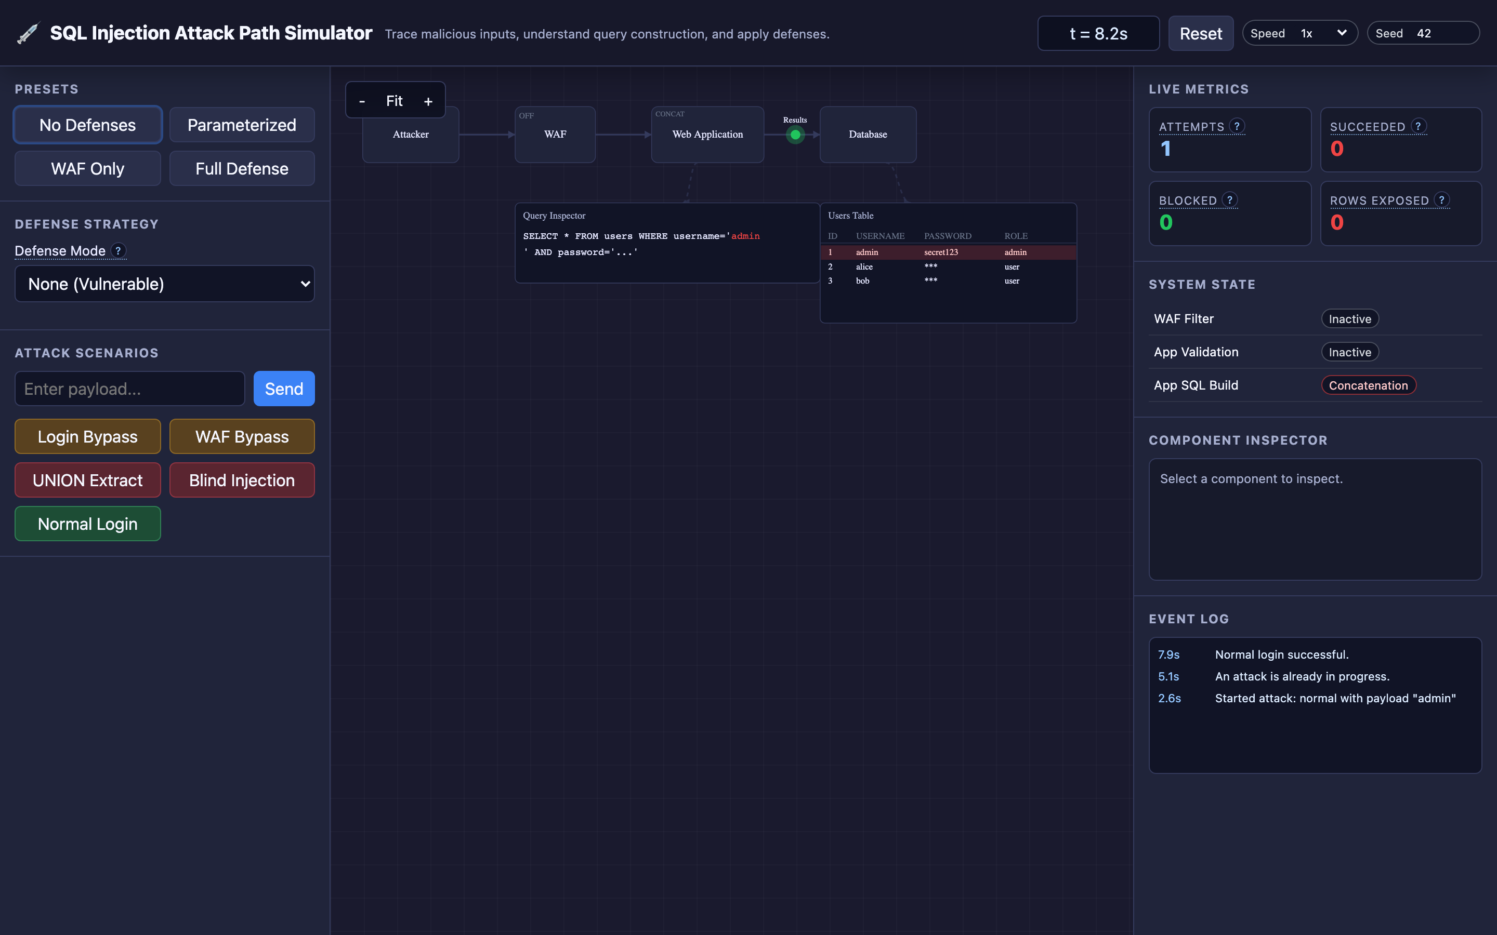1497x935 pixels.
Task: Open Rows Exposed help tooltip icon
Action: coord(1442,200)
